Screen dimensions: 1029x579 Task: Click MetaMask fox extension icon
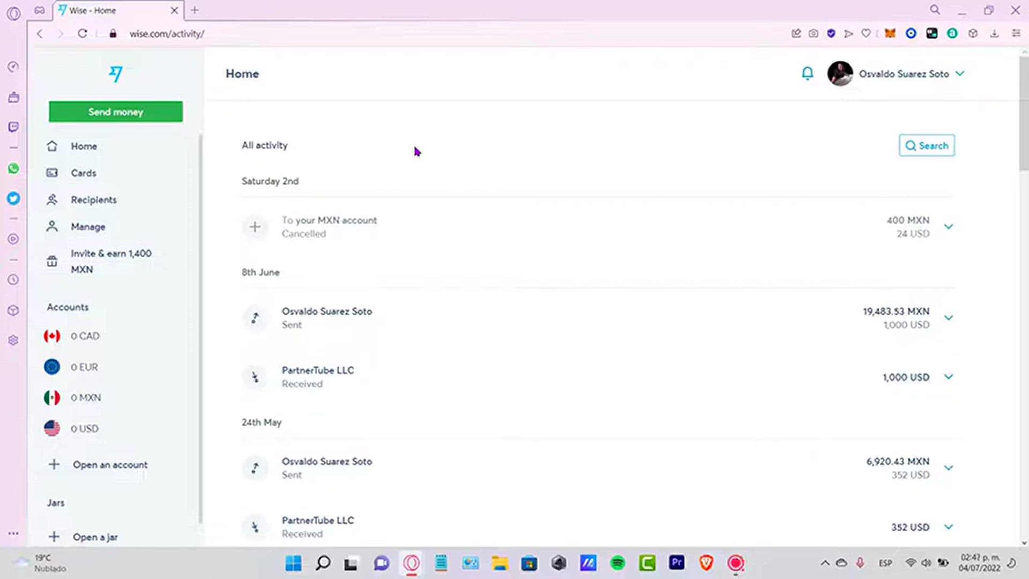(x=890, y=33)
